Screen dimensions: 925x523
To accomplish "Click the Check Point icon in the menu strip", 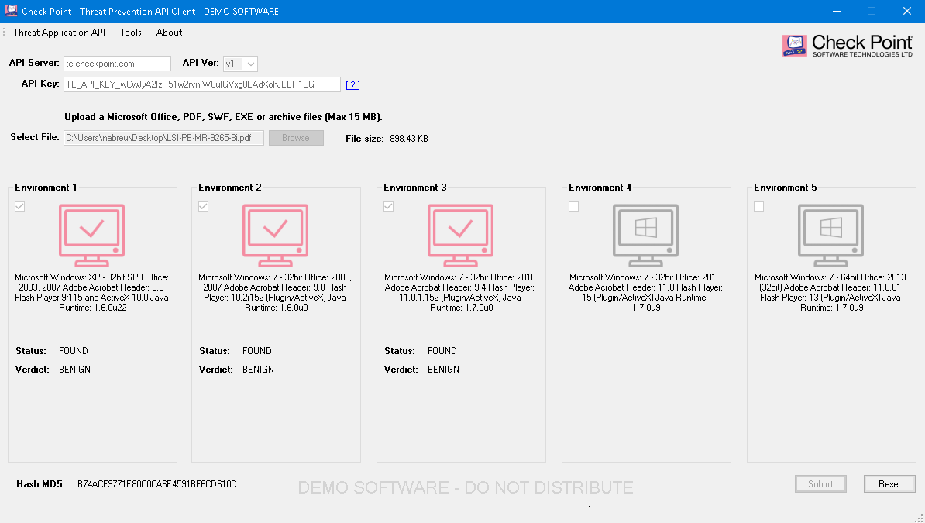I will (4, 33).
